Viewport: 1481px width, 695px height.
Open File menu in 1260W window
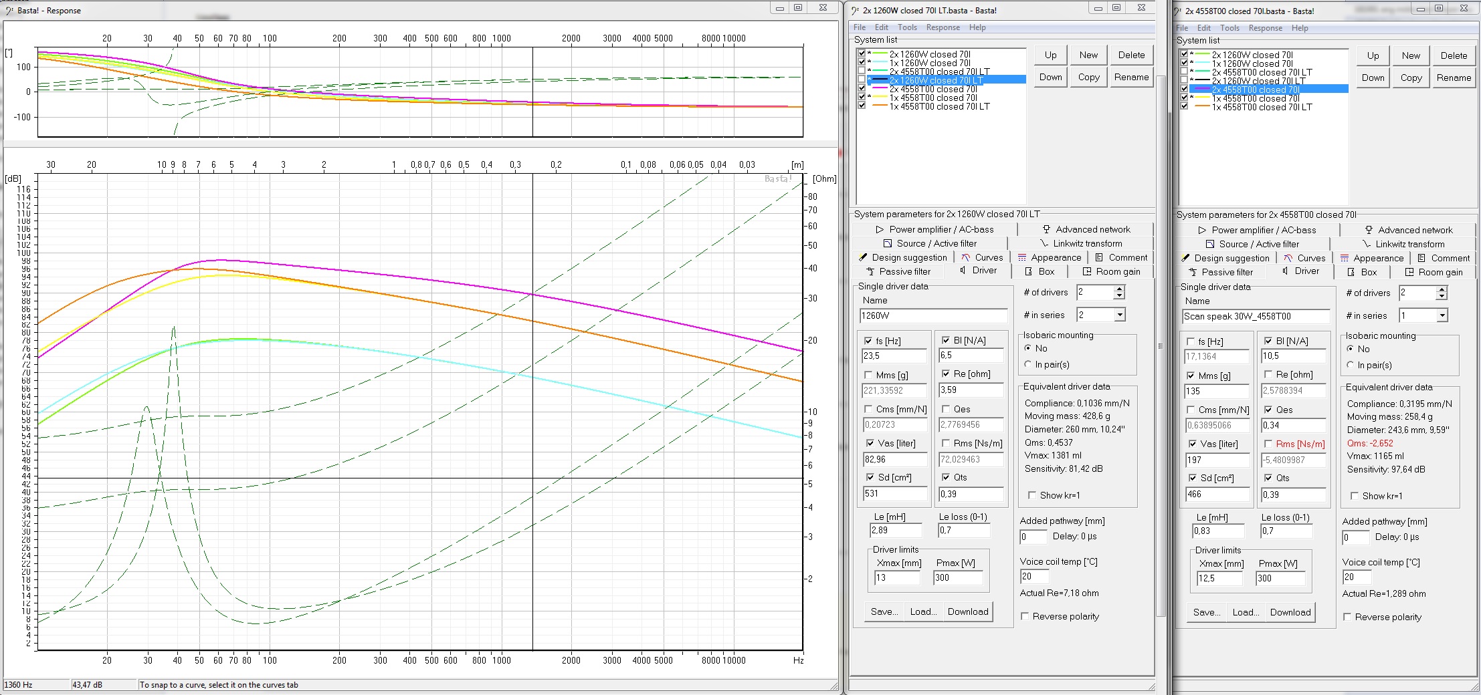click(x=860, y=27)
